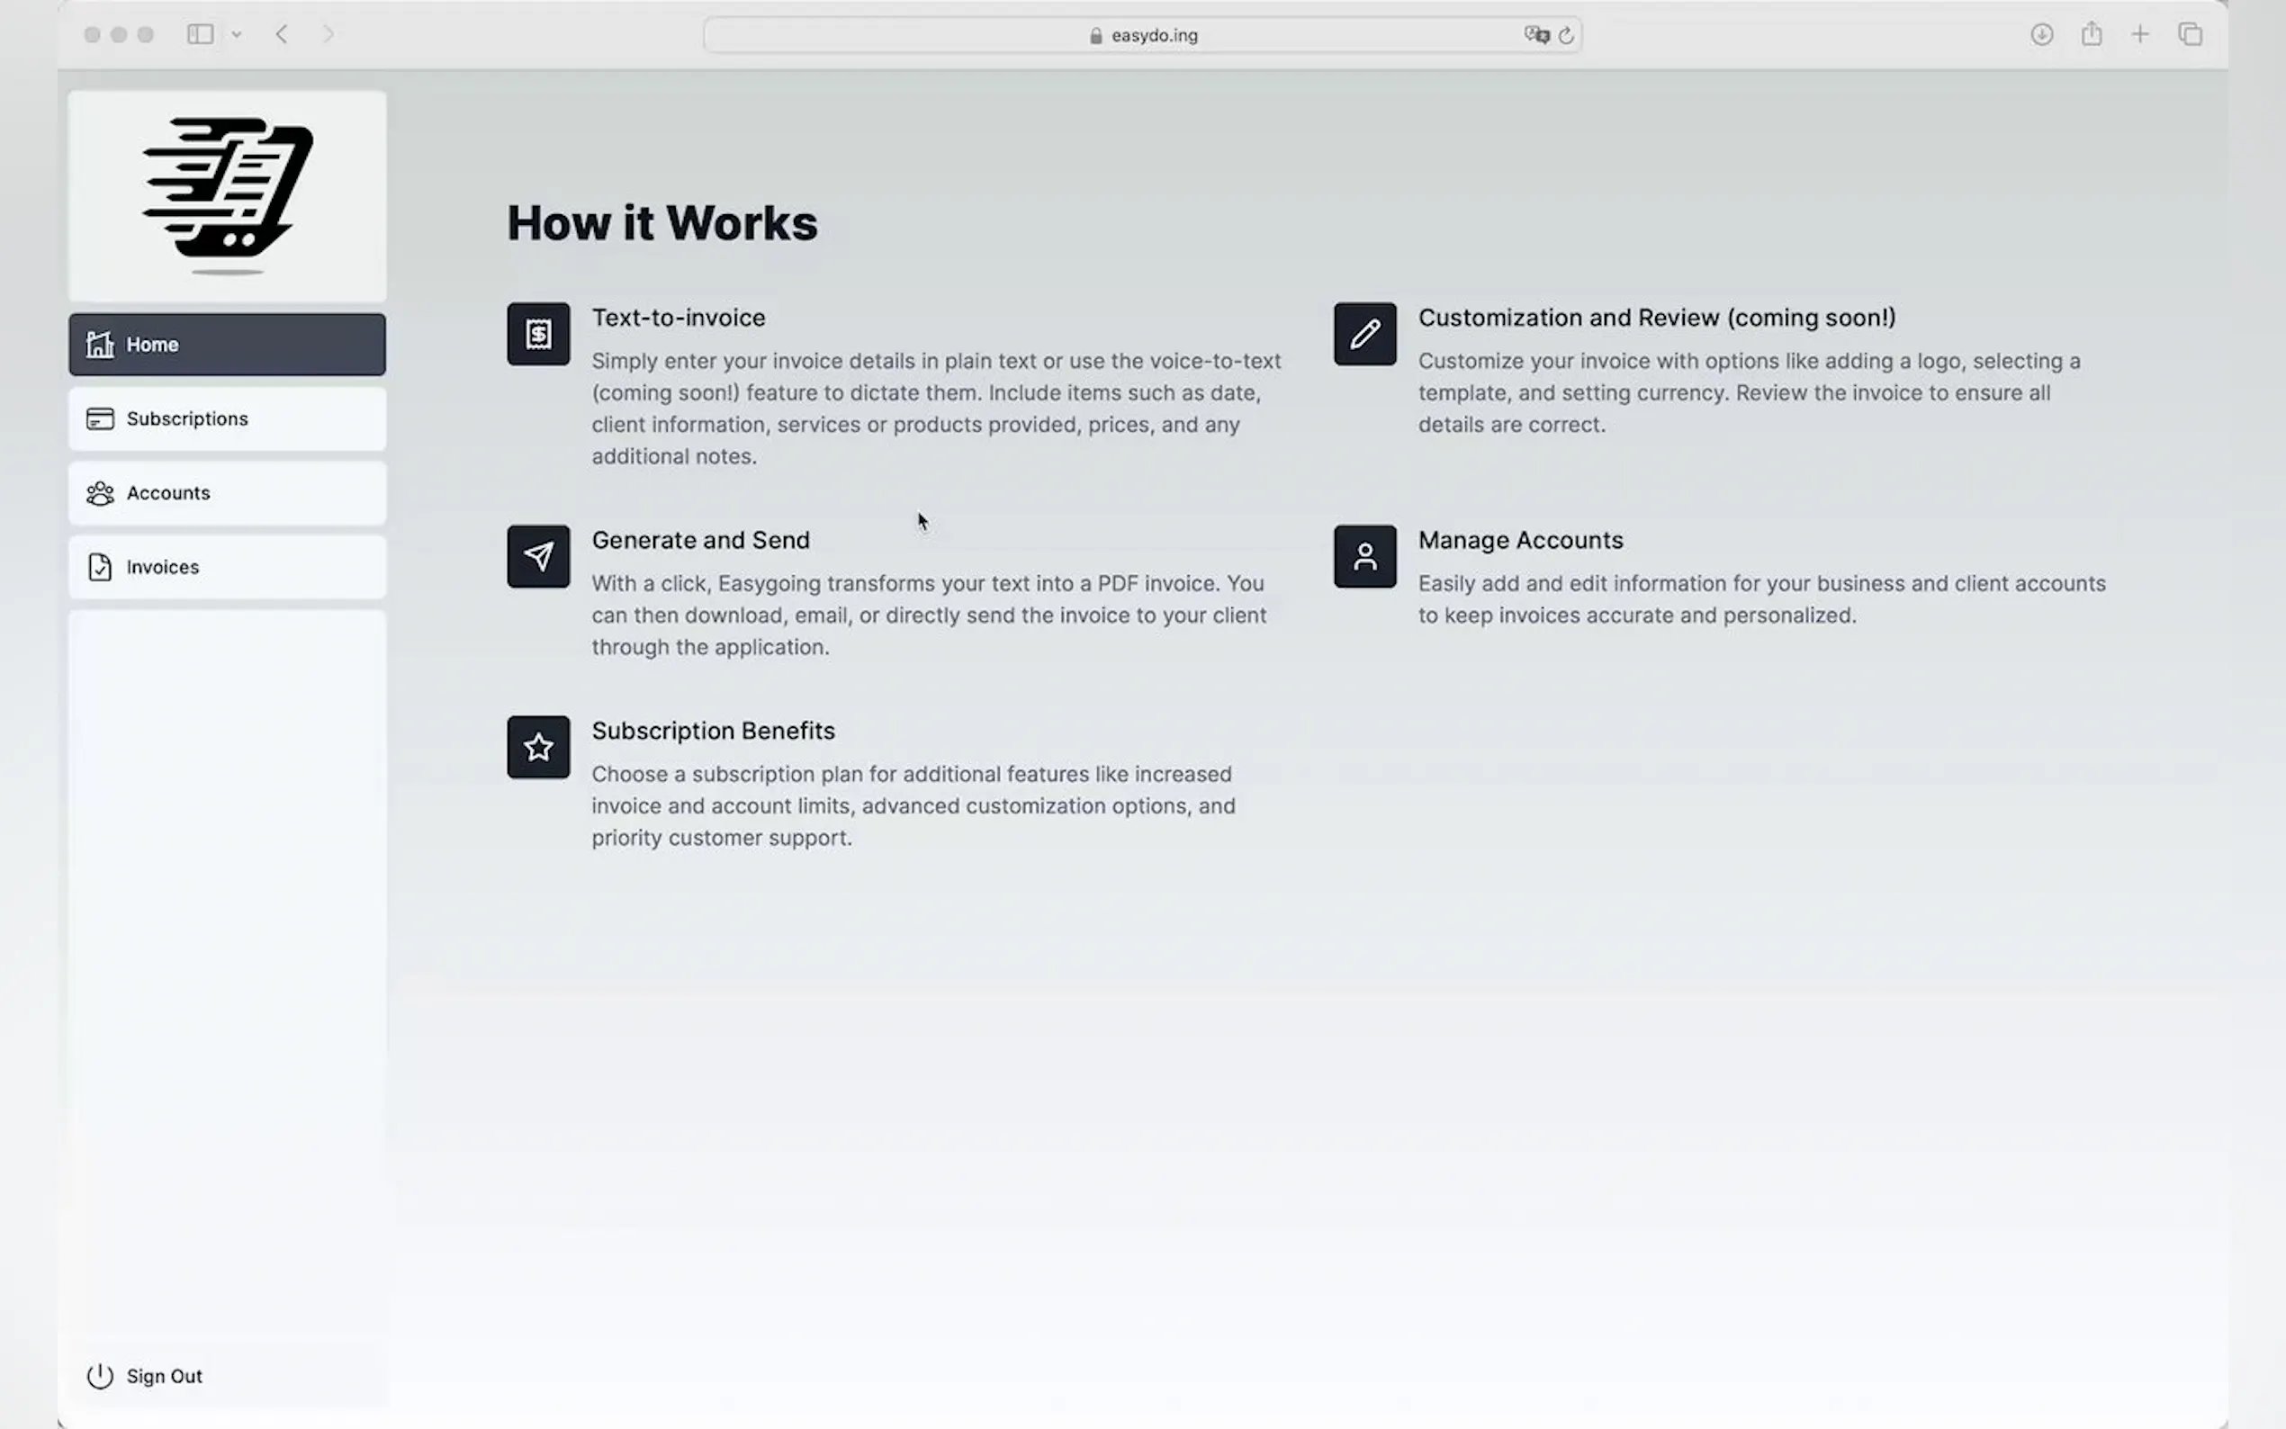Click the Customization and Review pencil icon

tap(1363, 334)
